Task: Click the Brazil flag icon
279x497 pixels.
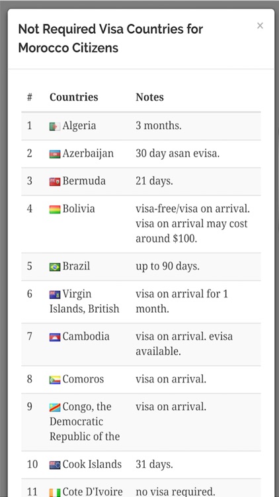Action: (x=55, y=267)
